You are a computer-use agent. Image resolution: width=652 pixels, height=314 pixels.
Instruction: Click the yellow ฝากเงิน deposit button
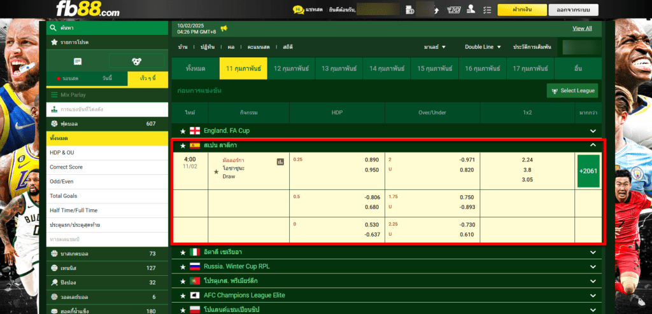pos(522,10)
